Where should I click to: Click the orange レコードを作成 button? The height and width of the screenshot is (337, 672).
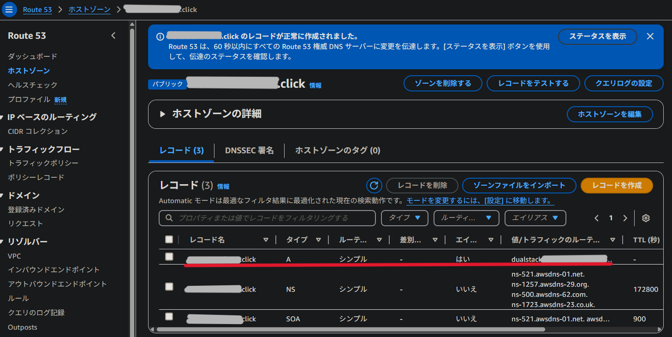pyautogui.click(x=617, y=186)
